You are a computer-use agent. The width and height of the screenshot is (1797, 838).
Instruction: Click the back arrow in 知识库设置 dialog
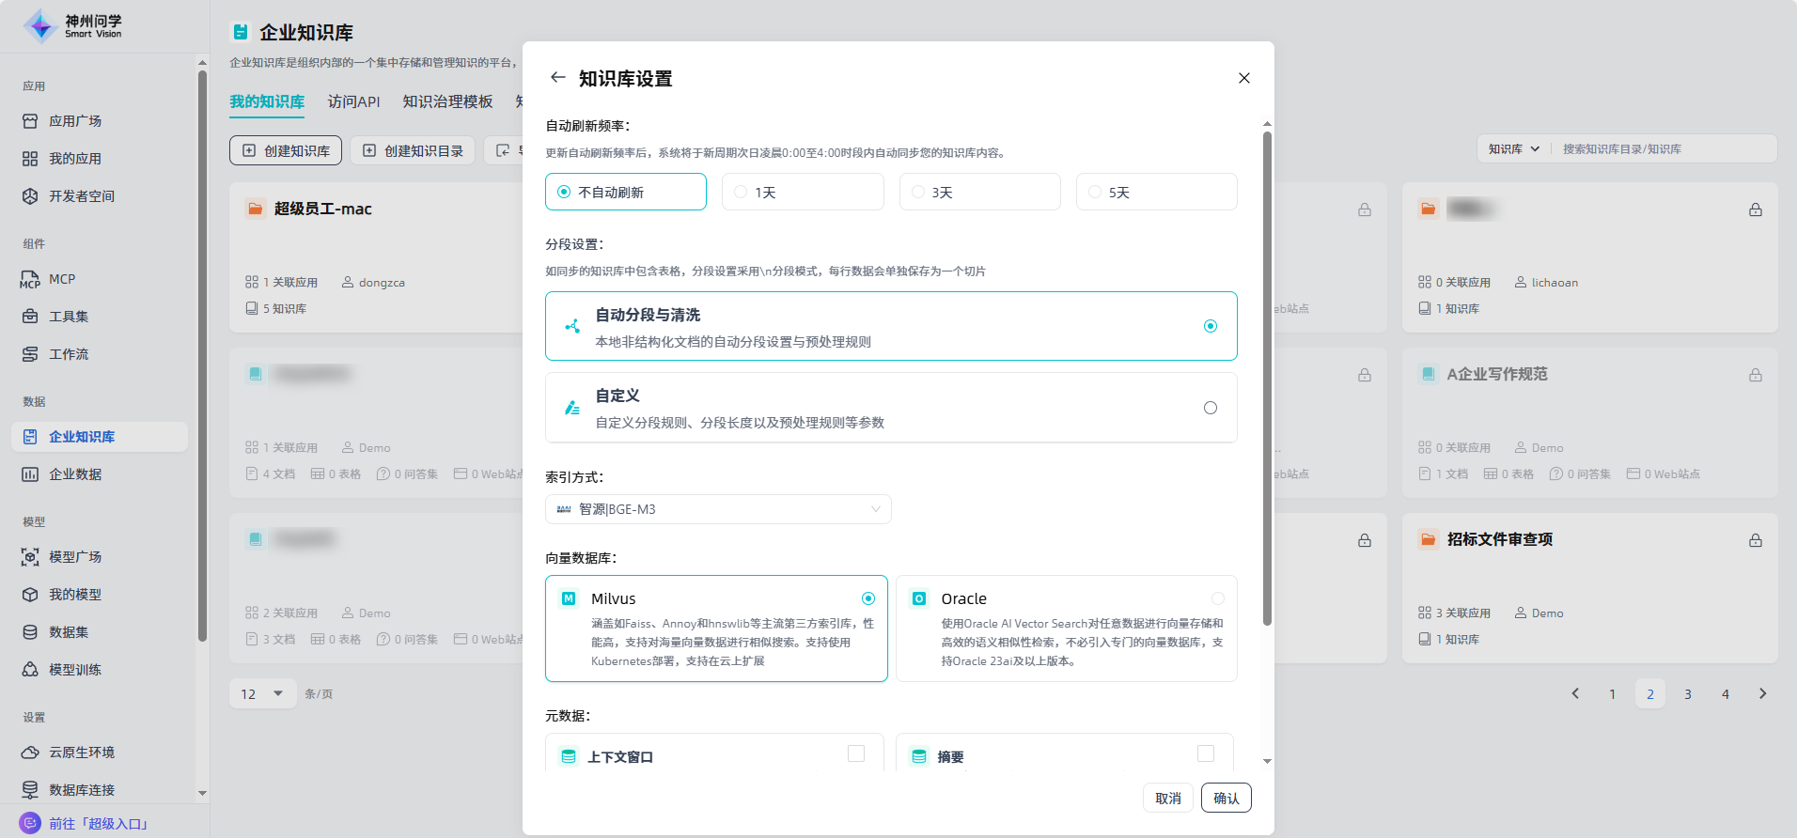(558, 78)
